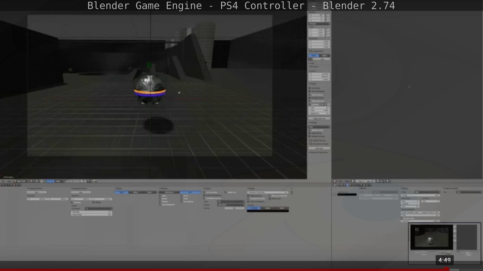Screen dimensions: 483x271
Task: Open the Storage dropdown in System panel
Action: click(x=231, y=205)
